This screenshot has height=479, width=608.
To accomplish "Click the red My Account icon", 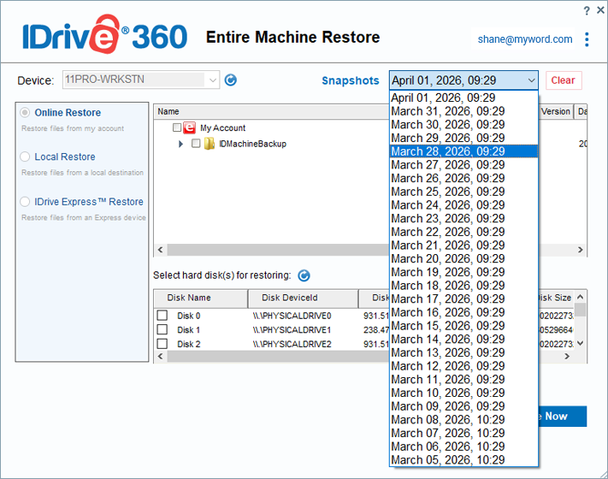I will point(190,128).
